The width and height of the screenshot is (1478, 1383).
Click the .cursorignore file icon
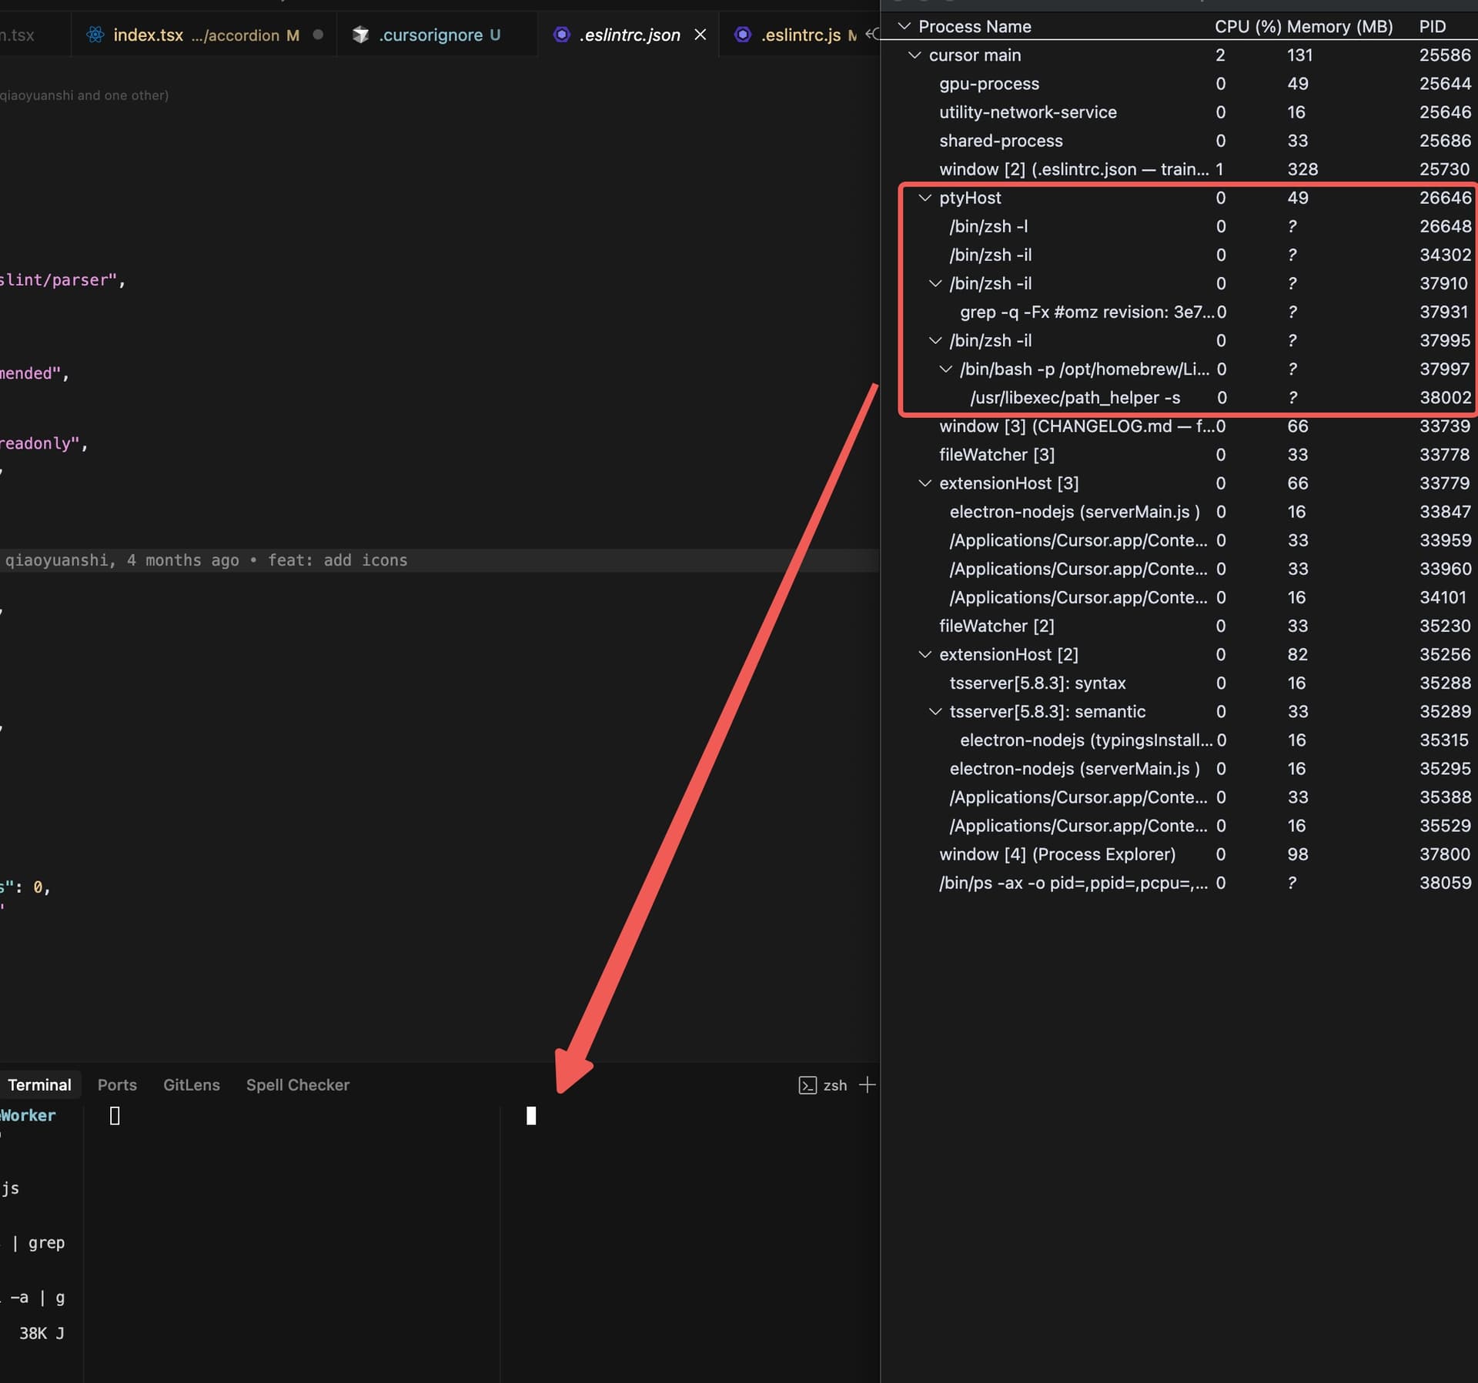[360, 35]
